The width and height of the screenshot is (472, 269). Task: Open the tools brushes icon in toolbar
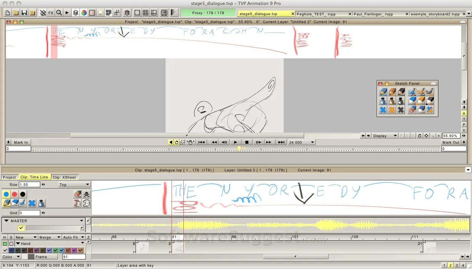pos(43,13)
